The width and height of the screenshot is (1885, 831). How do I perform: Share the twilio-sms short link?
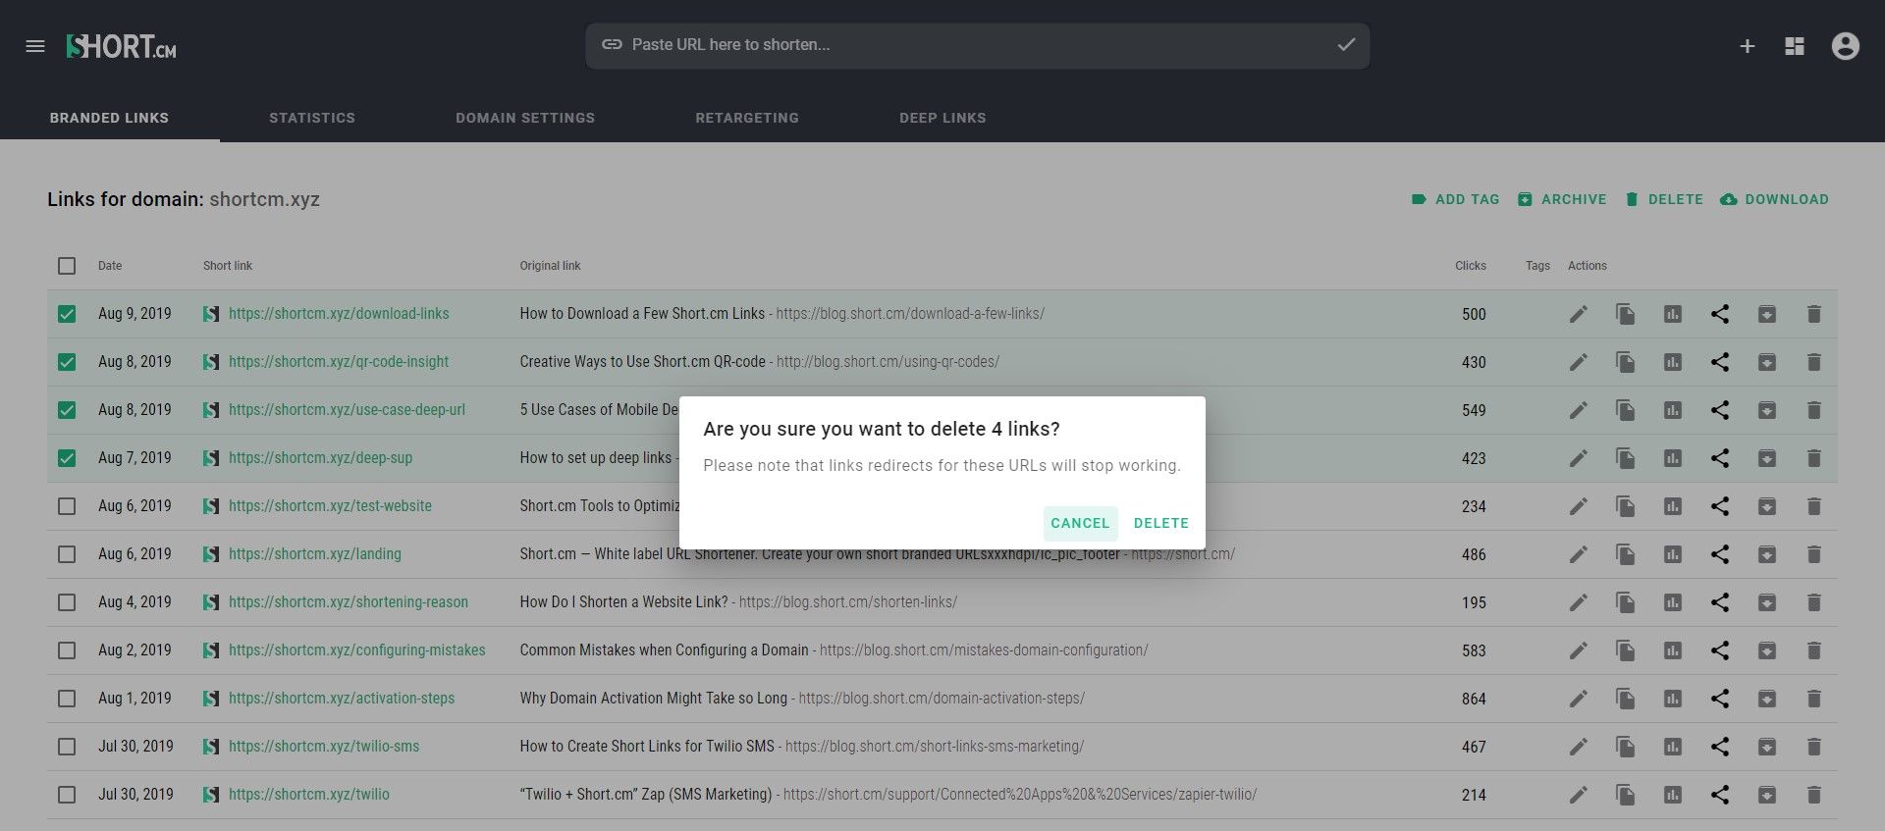click(x=1719, y=747)
